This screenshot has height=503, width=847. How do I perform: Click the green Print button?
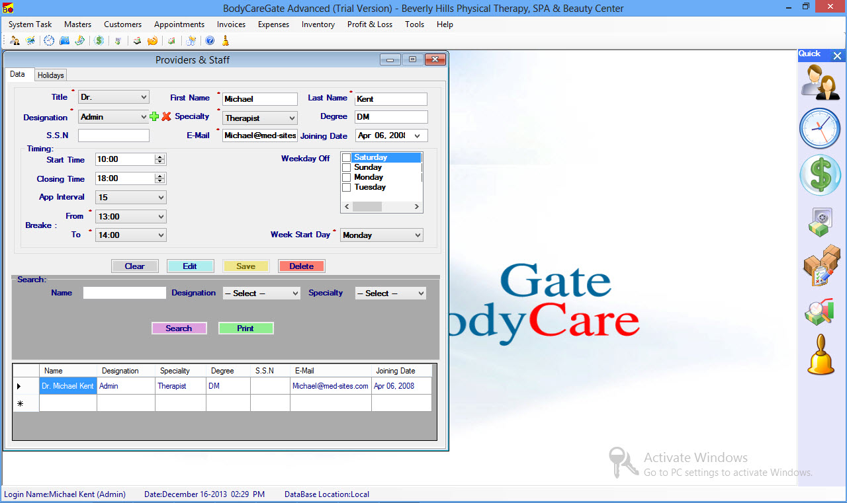pos(245,329)
